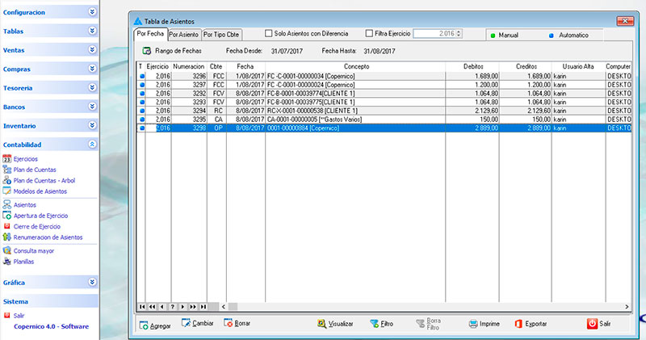Click the Borrar delete icon
The image size is (646, 340).
tap(229, 323)
